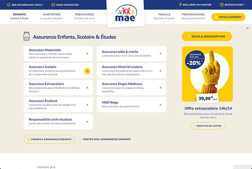
Task: Click the yellow arrow on Assurance Scolaire
Action: pos(87,71)
